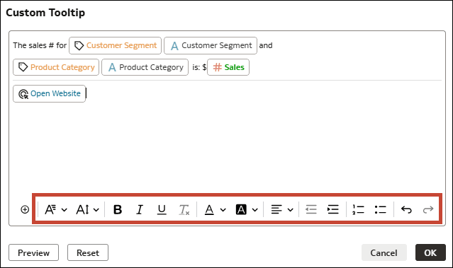Apply the font color A icon

(x=209, y=209)
